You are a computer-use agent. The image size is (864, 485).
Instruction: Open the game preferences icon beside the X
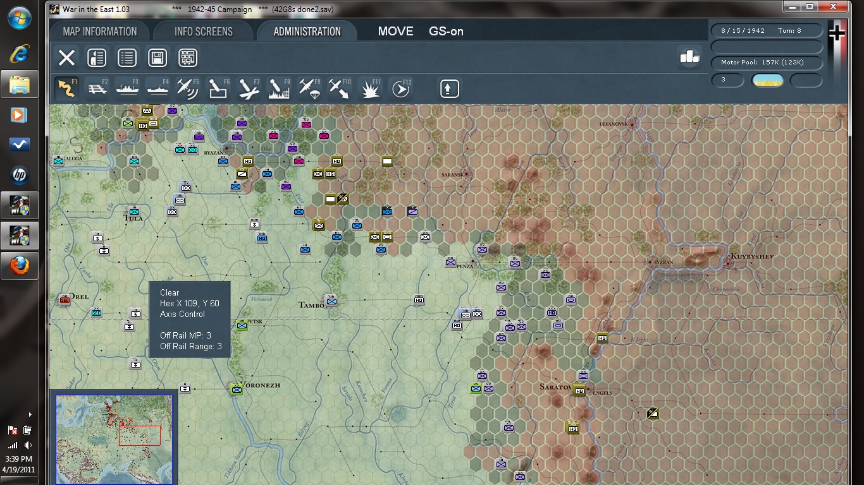(97, 58)
